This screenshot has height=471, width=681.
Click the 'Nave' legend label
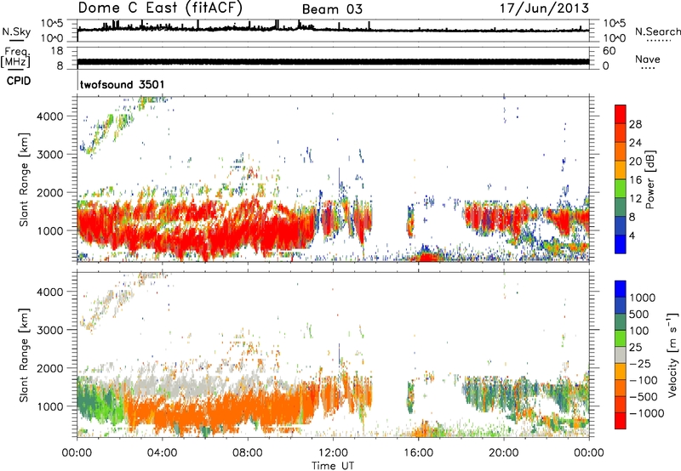point(648,60)
